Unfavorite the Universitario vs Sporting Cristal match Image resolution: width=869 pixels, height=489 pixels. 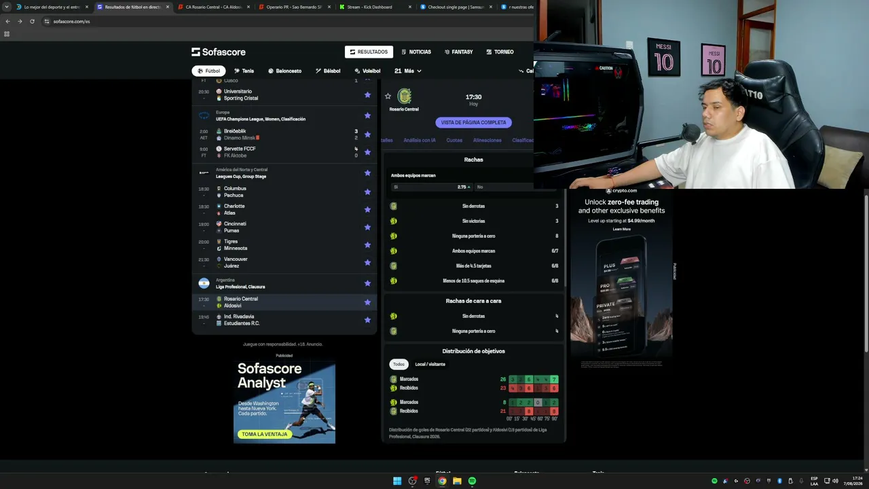pyautogui.click(x=367, y=95)
